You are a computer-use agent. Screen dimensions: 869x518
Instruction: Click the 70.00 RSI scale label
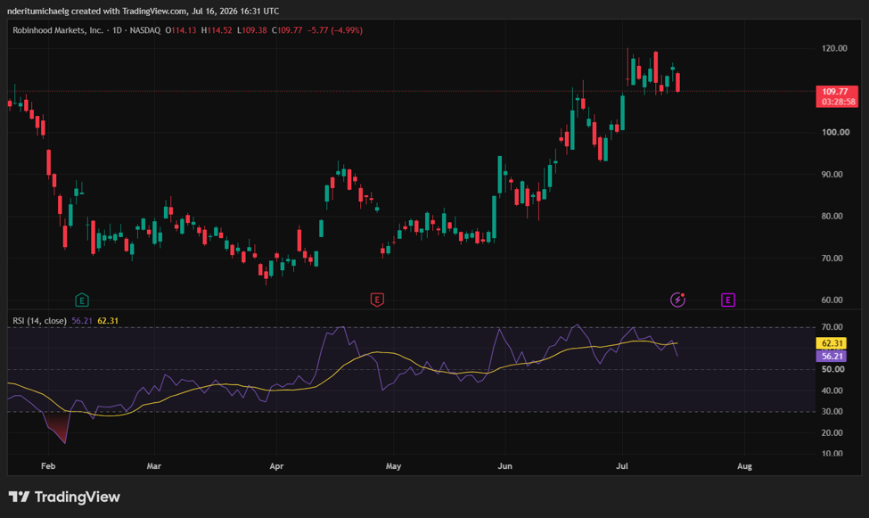(x=832, y=327)
